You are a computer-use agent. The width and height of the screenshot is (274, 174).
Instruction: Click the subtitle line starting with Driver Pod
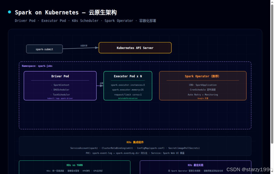pyautogui.click(x=85, y=21)
